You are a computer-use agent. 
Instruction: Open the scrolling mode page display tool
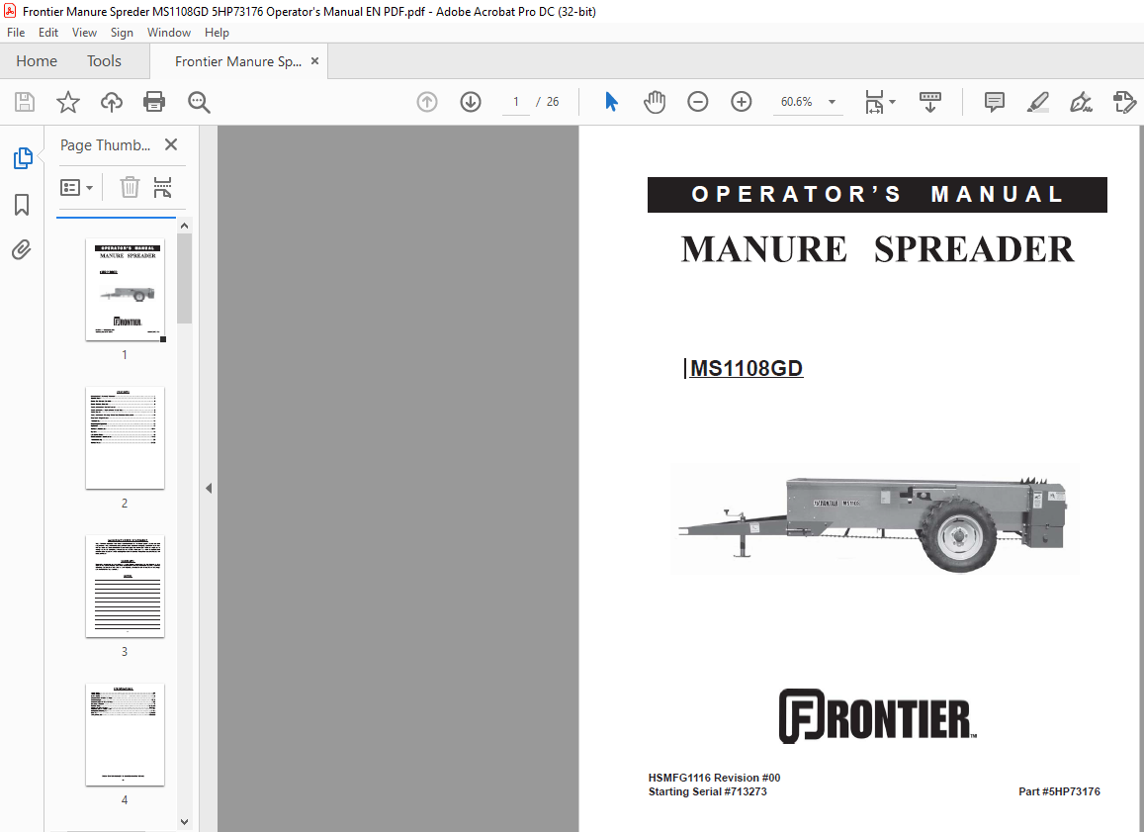tap(930, 102)
